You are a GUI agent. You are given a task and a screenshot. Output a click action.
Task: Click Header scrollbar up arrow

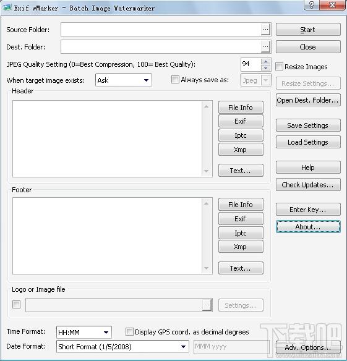click(x=207, y=106)
